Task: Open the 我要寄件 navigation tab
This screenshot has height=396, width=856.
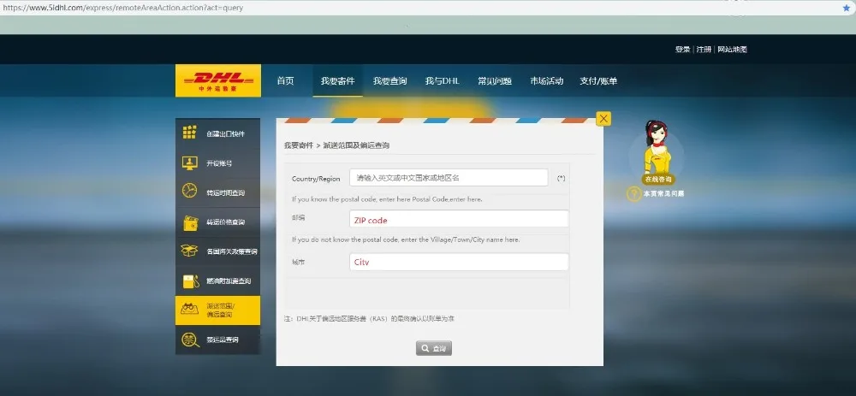Action: click(337, 80)
